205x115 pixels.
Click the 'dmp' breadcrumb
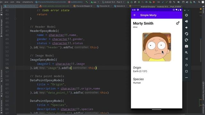tap(18, 2)
